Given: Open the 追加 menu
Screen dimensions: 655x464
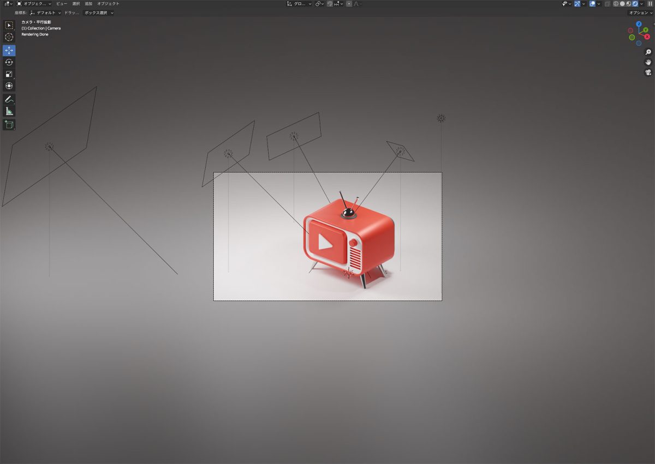Looking at the screenshot, I should pos(90,3).
